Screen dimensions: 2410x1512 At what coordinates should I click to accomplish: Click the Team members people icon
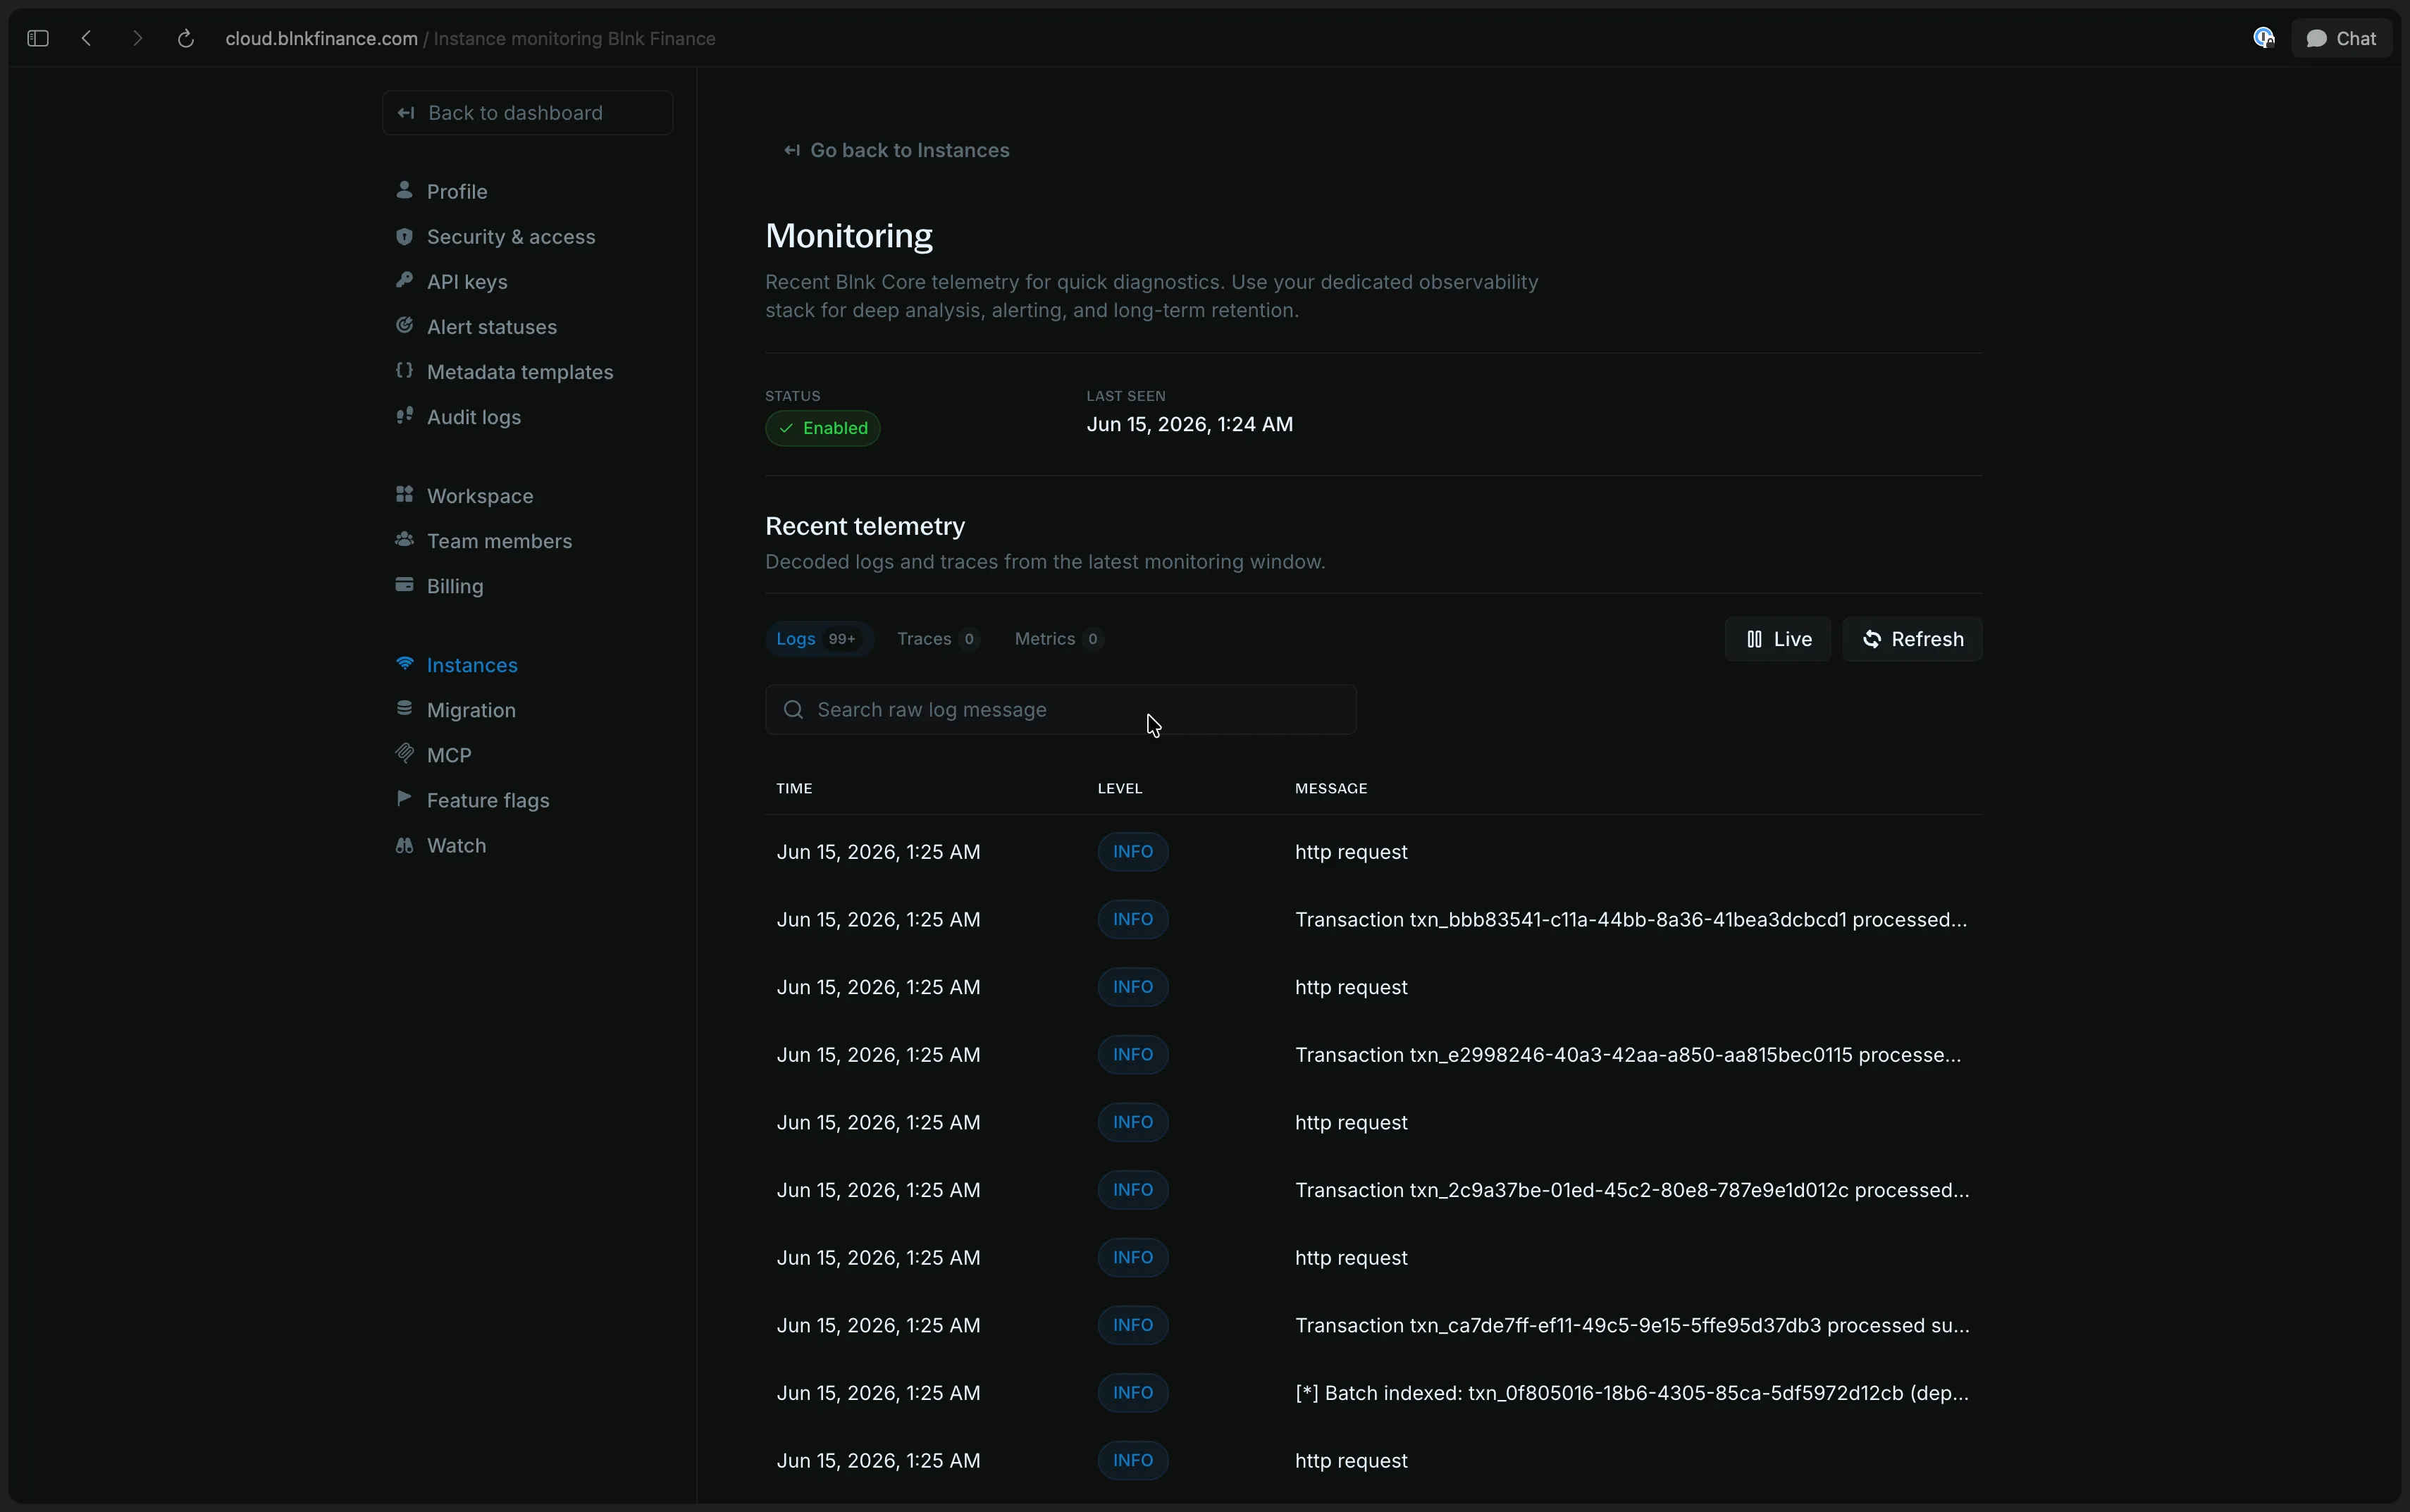click(404, 540)
